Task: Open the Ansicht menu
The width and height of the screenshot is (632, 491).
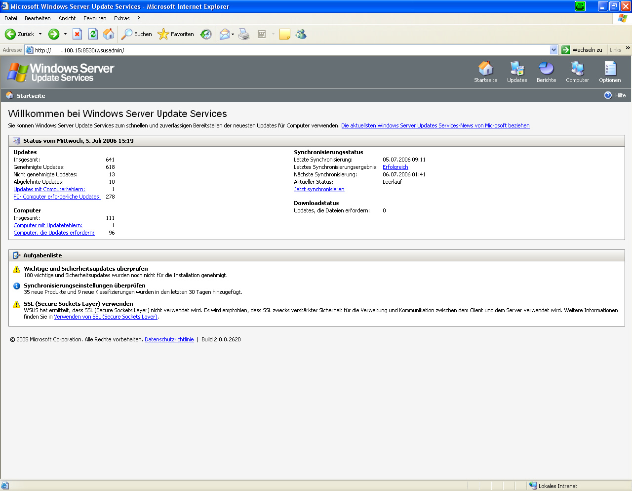Action: pos(67,18)
